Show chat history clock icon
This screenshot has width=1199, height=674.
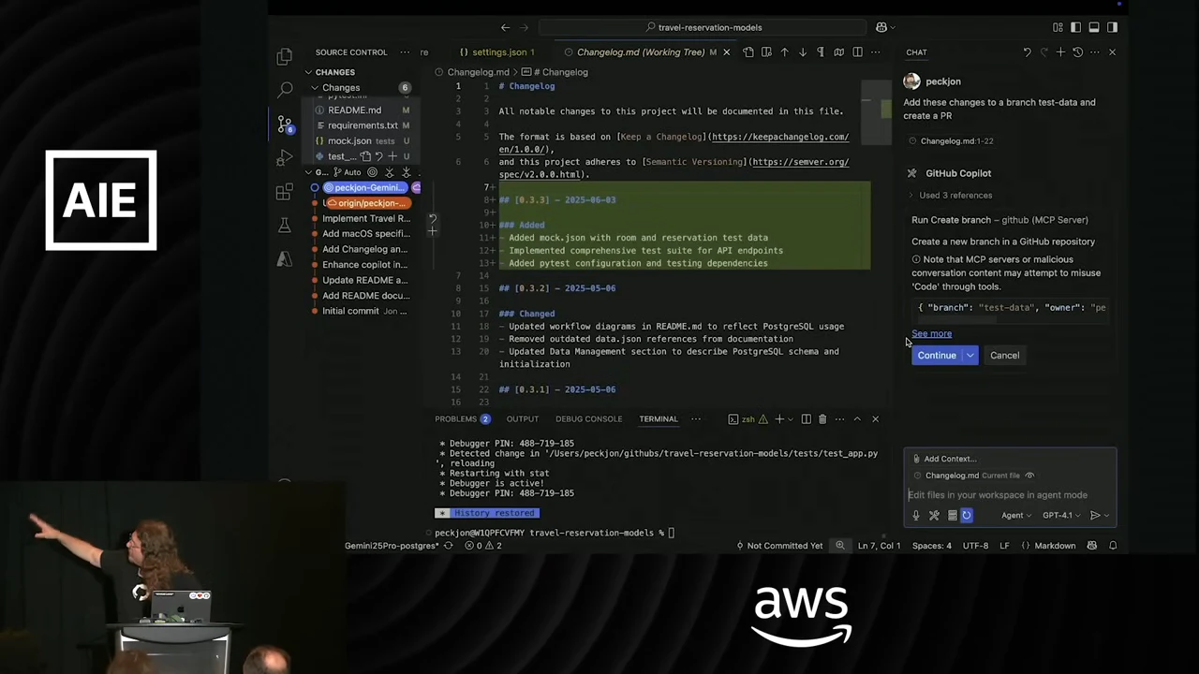(x=1077, y=52)
